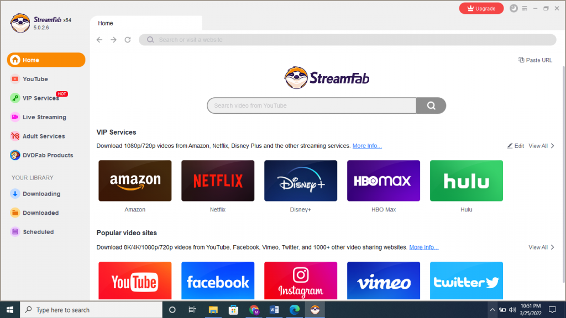The image size is (566, 318).
Task: Click the Paste URL button
Action: [x=535, y=60]
